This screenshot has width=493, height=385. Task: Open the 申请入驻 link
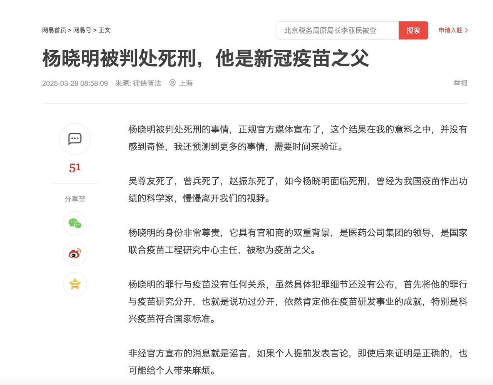pos(450,30)
